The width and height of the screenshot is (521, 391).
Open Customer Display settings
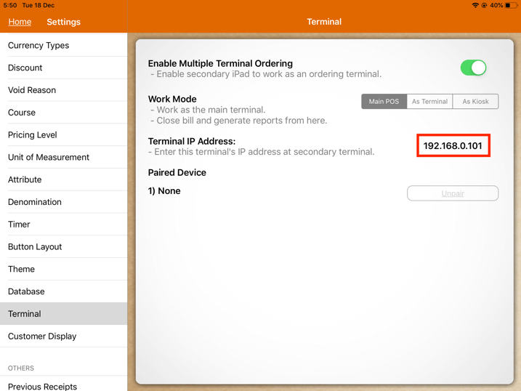[x=63, y=336]
